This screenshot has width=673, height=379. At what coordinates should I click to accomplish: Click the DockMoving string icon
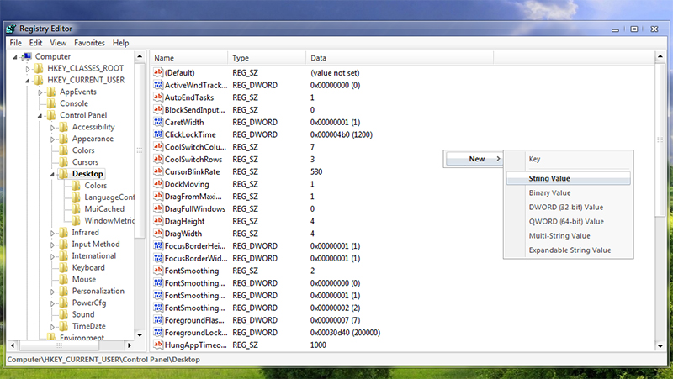click(158, 184)
